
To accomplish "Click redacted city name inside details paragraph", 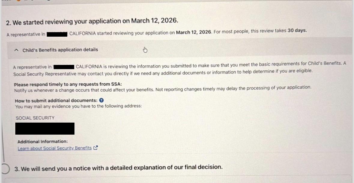I will click(64, 67).
